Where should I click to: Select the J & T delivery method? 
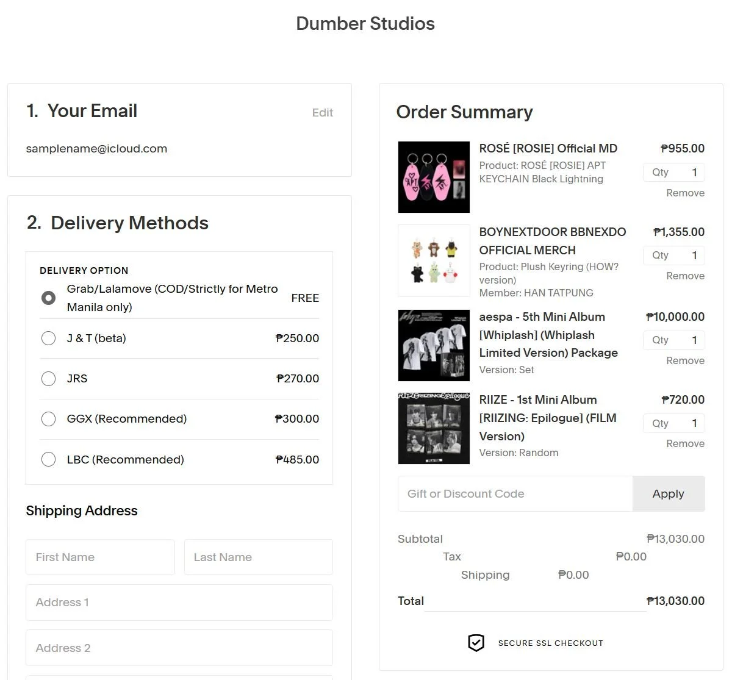48,338
